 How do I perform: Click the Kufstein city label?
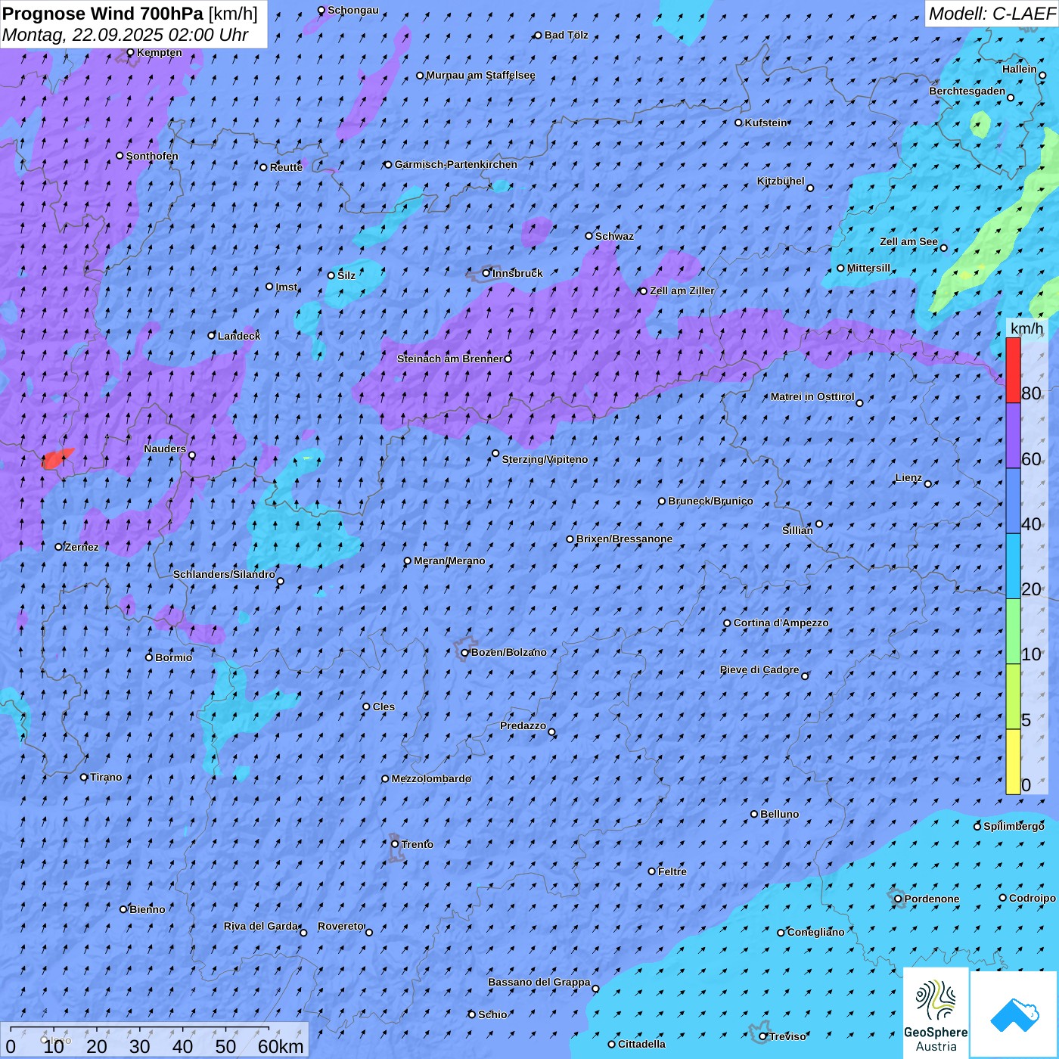tap(766, 123)
